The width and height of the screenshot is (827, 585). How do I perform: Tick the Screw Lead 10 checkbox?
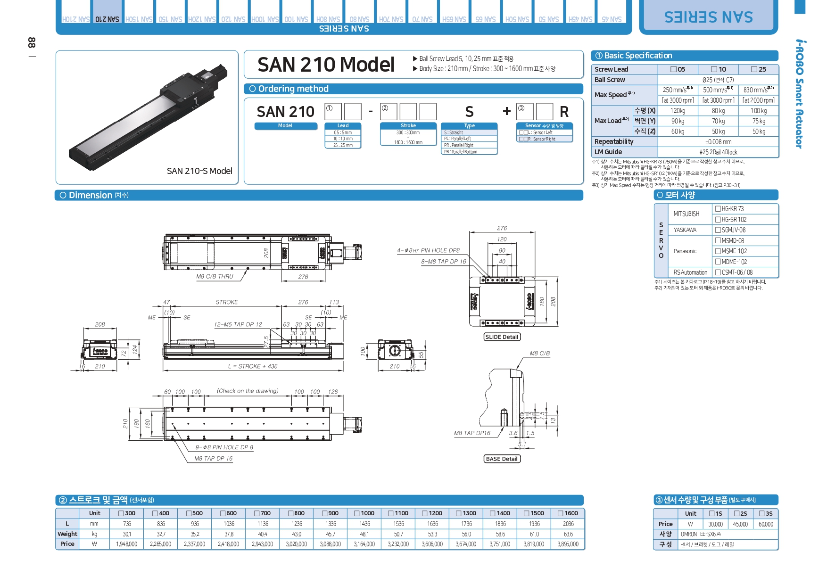tap(714, 69)
